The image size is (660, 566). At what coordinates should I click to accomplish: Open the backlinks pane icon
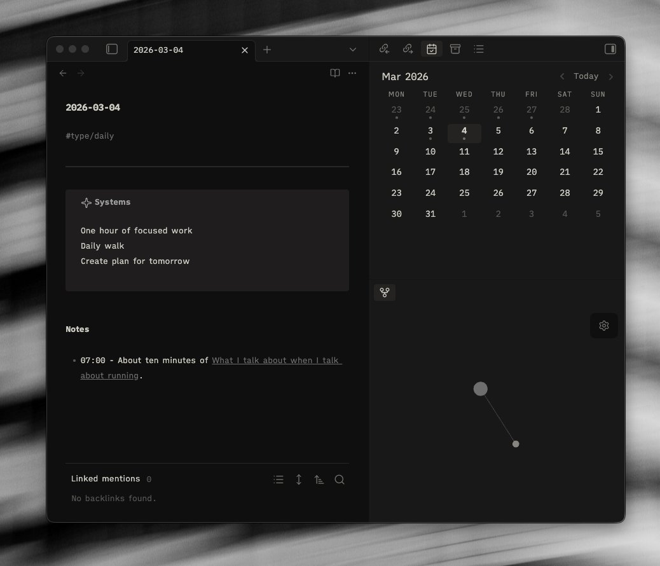[384, 49]
